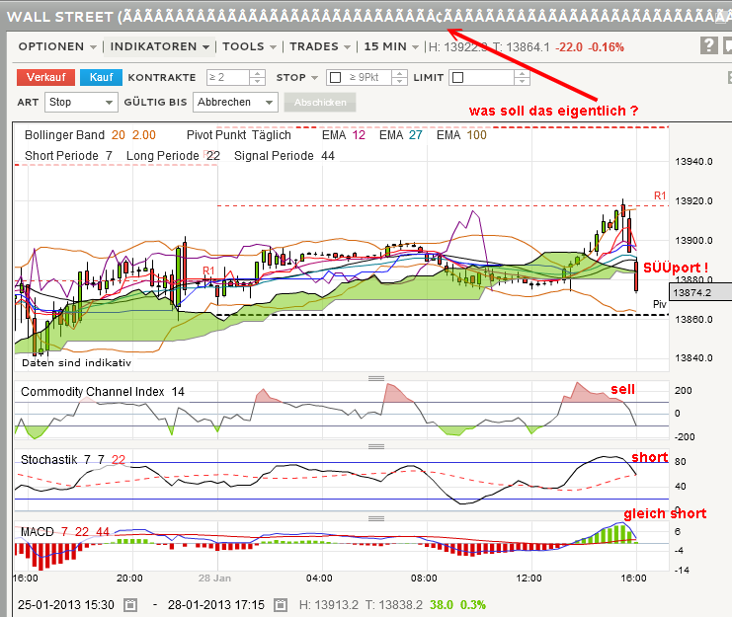The image size is (732, 617).
Task: Click the Pivot Punkt Täglich label
Action: click(x=238, y=135)
